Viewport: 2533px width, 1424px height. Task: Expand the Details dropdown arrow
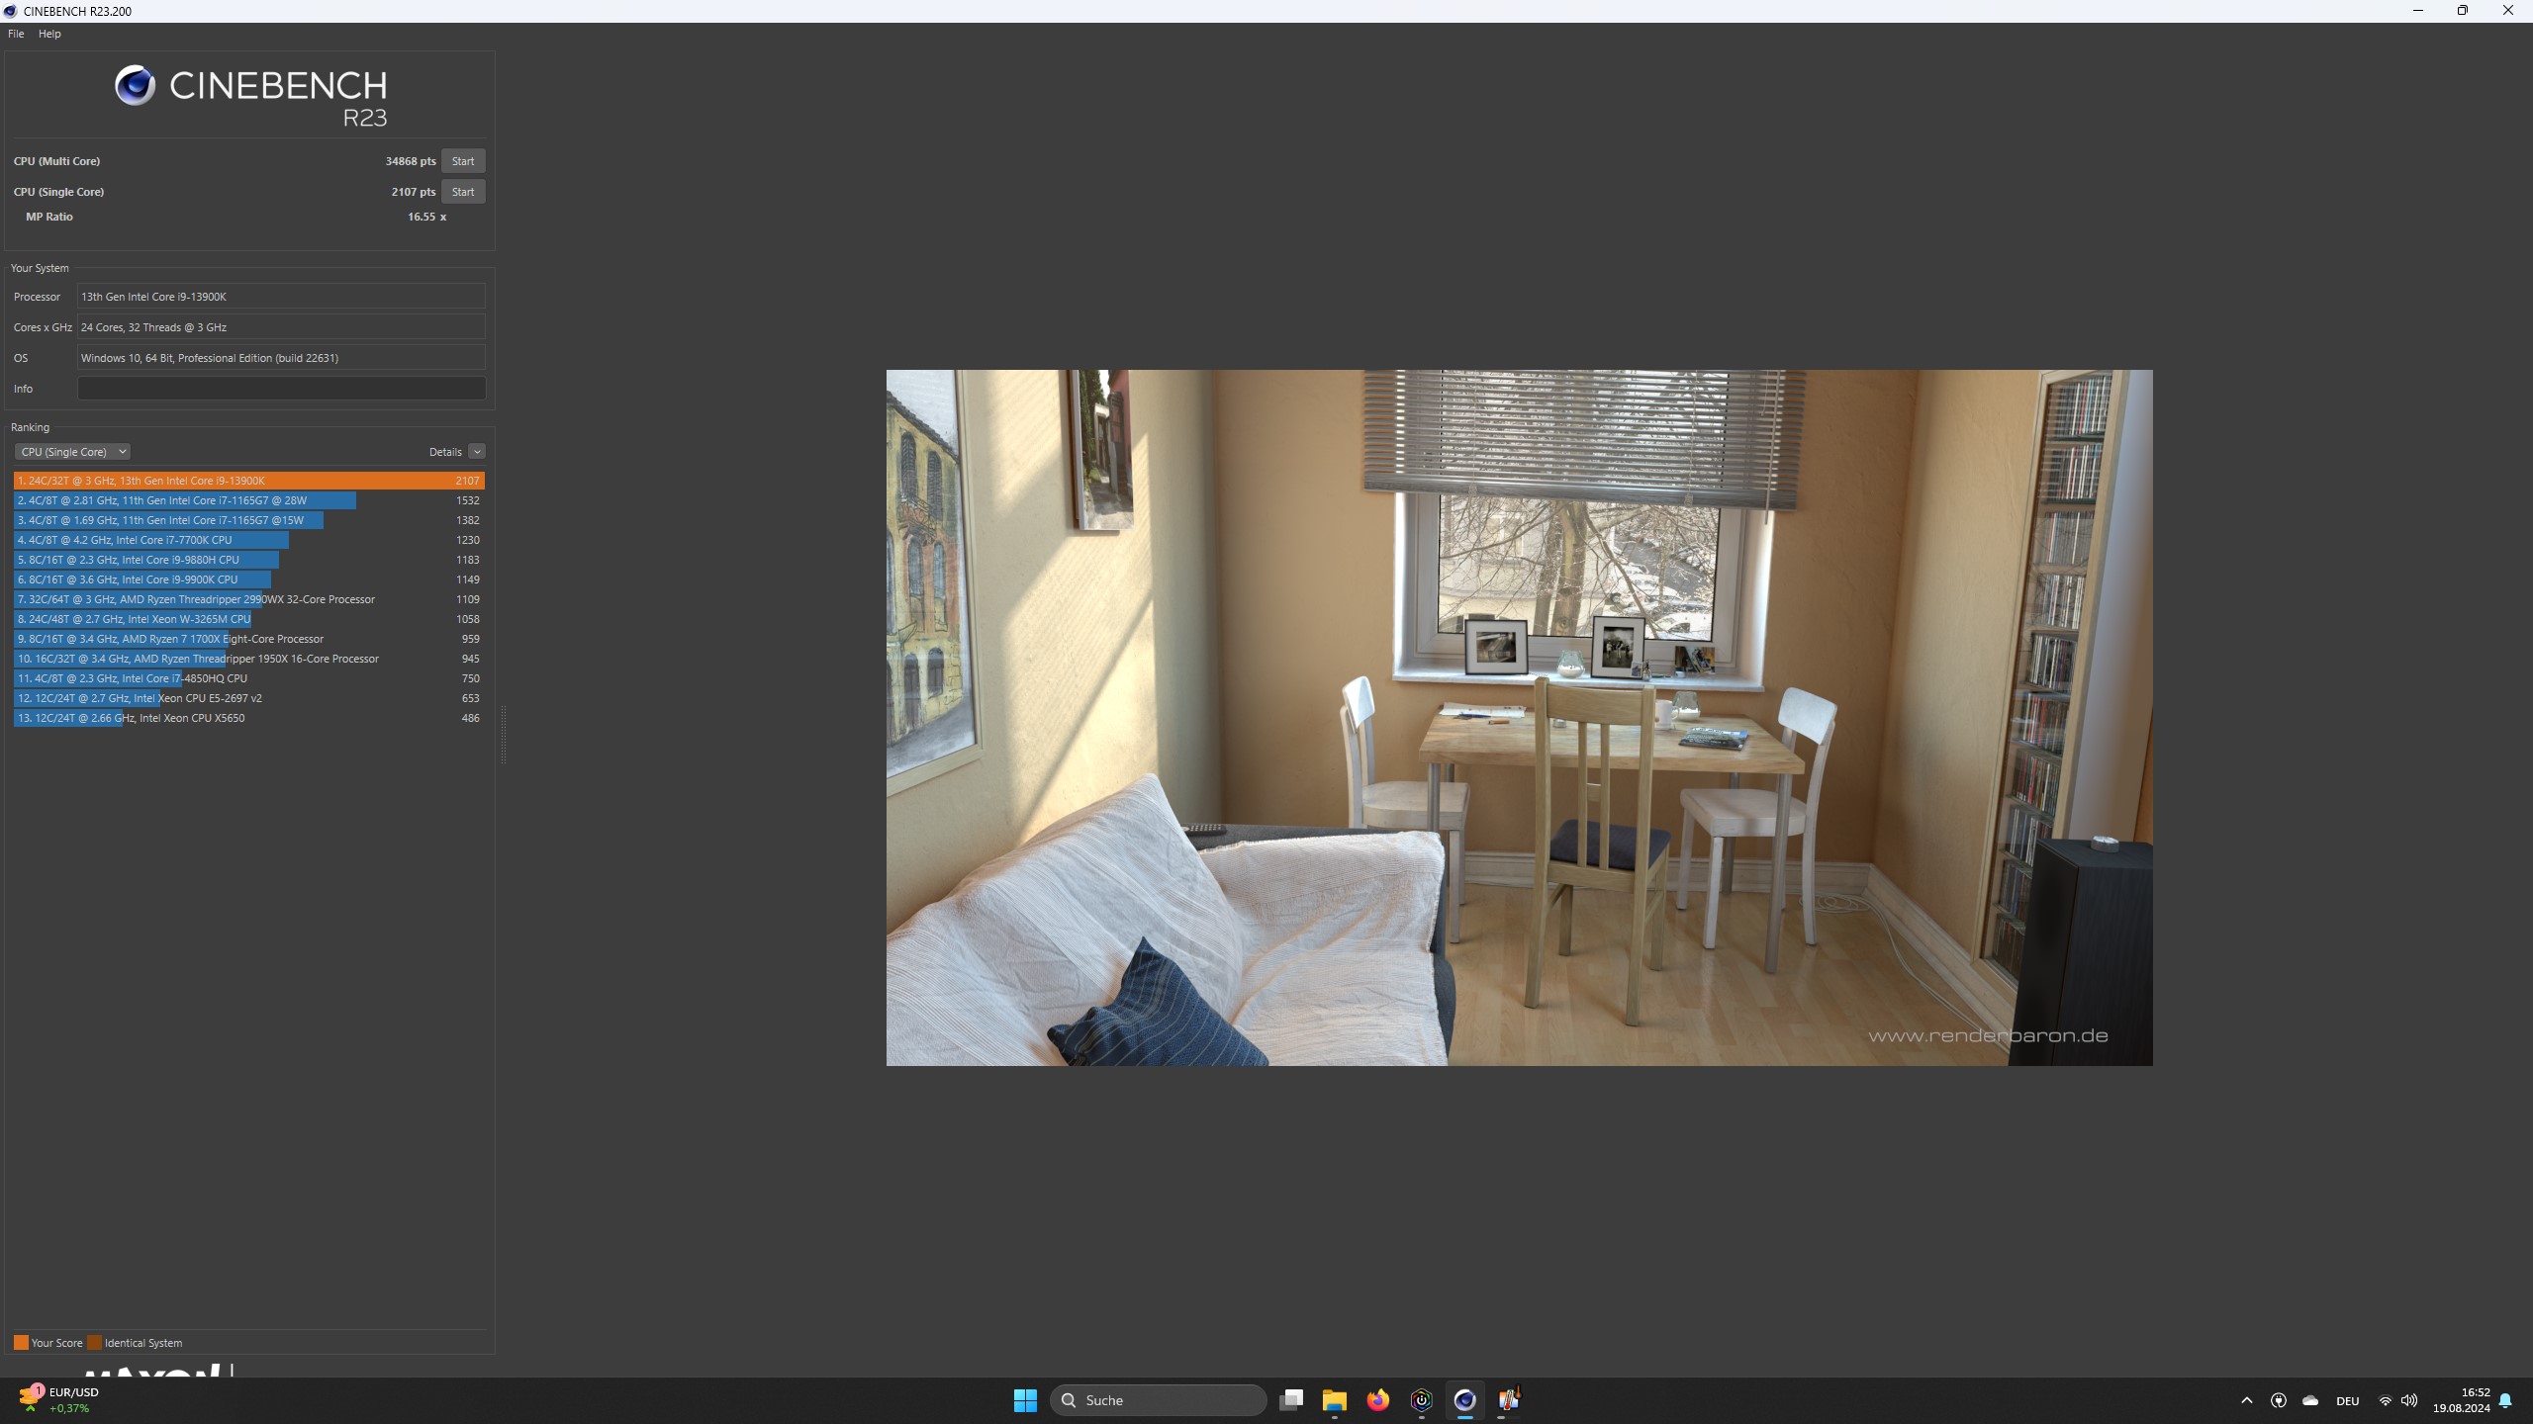[477, 452]
